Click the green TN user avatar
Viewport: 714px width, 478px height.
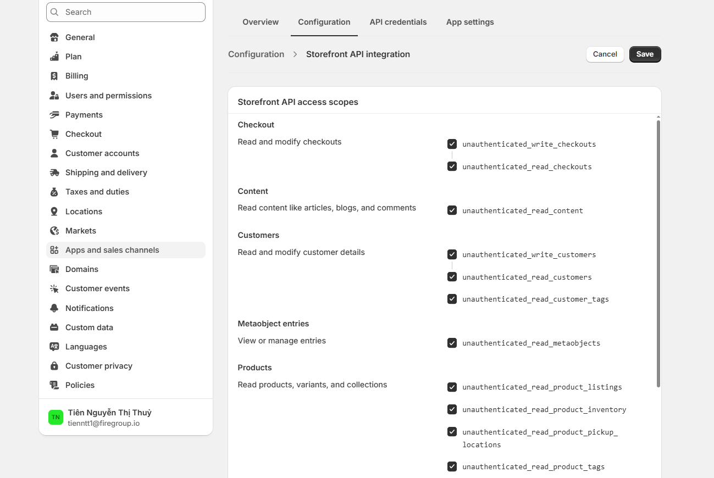coord(56,417)
